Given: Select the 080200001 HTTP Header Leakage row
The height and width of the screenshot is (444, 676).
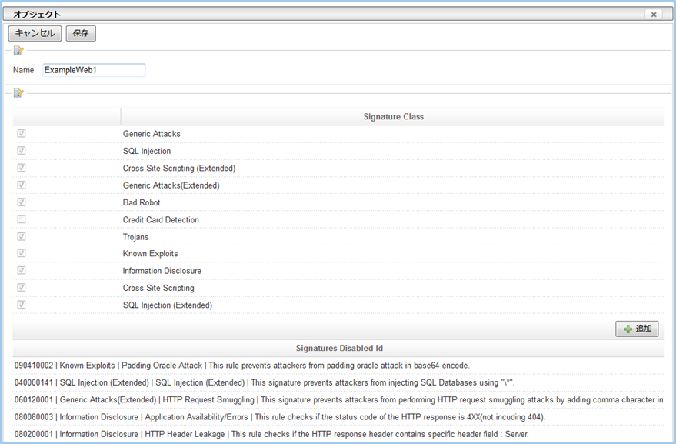Looking at the screenshot, I should pos(338,434).
